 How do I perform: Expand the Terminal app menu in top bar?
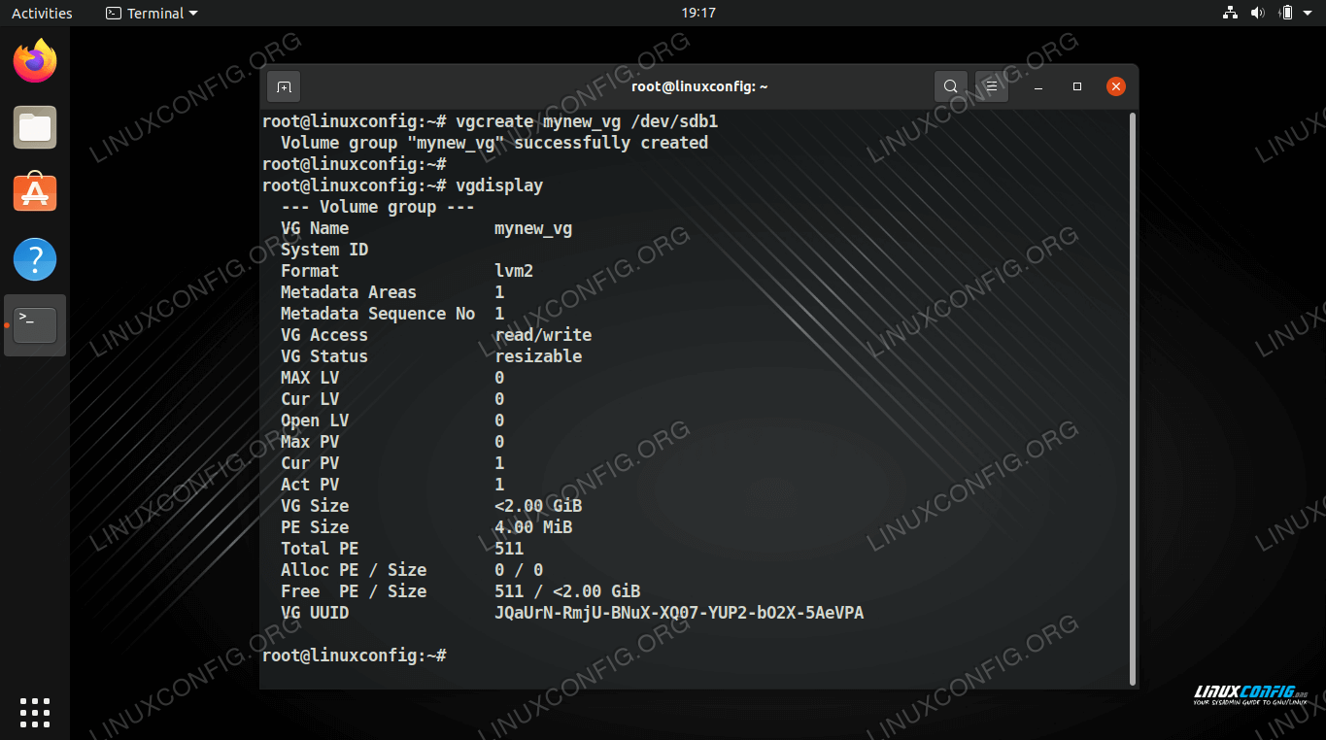[x=152, y=13]
